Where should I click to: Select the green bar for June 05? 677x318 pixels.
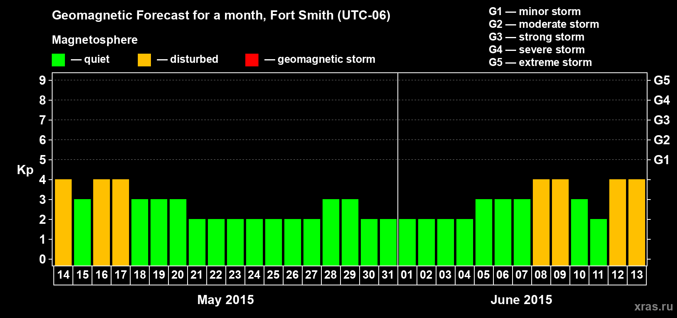(484, 232)
